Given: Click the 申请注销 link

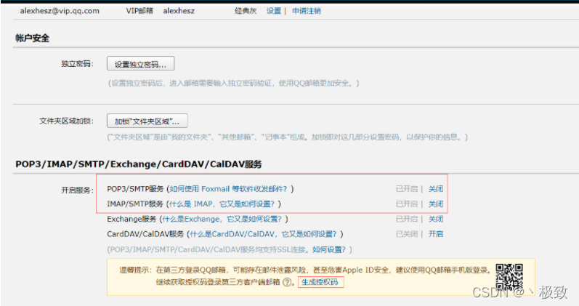Looking at the screenshot, I should click(307, 11).
